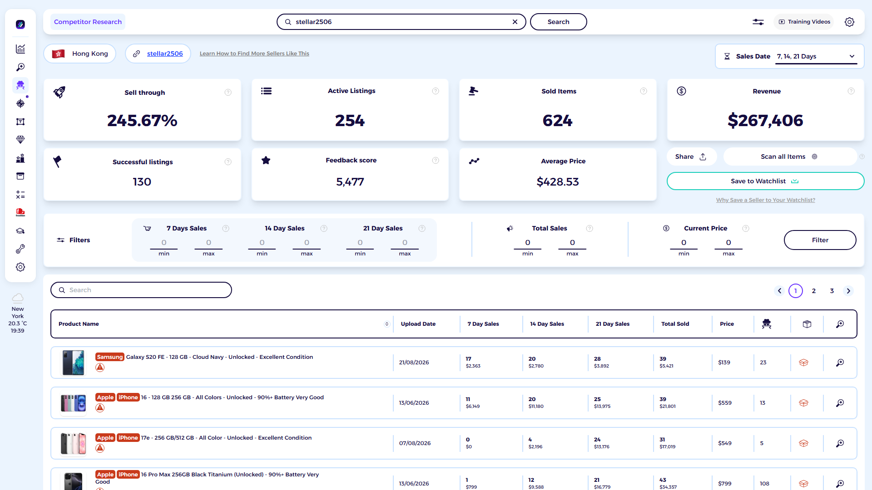Open the top-right settings gear icon

[849, 22]
